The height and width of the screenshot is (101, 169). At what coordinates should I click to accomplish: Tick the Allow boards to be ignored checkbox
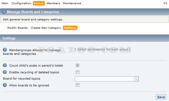point(77,85)
